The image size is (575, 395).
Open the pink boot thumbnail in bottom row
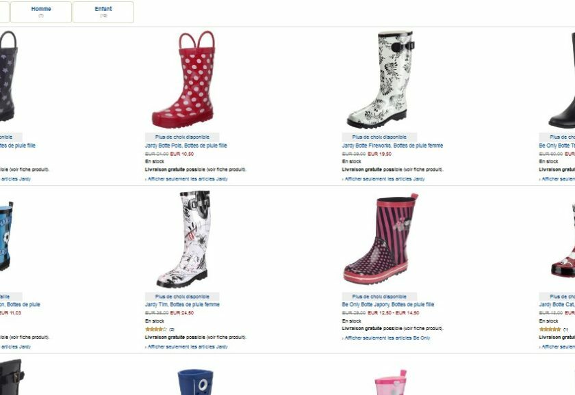tap(391, 382)
